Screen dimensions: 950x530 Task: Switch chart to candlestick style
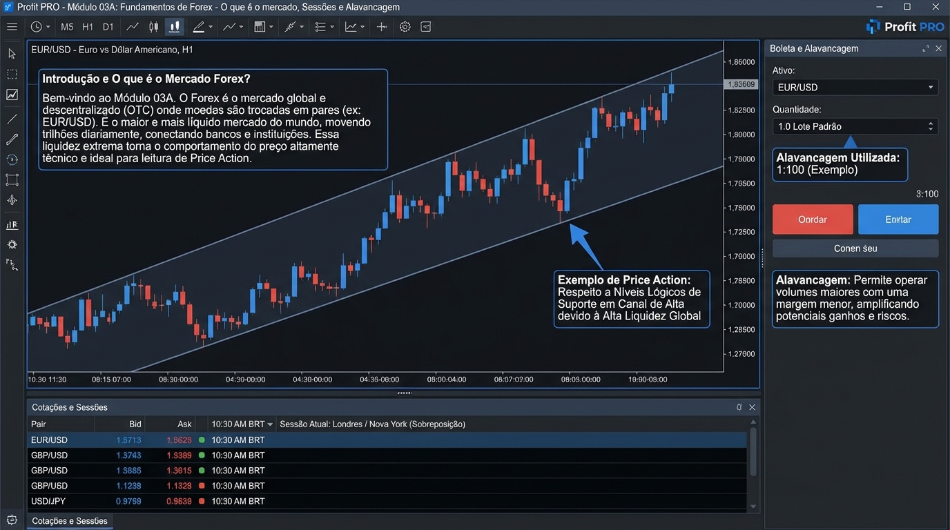(x=153, y=27)
